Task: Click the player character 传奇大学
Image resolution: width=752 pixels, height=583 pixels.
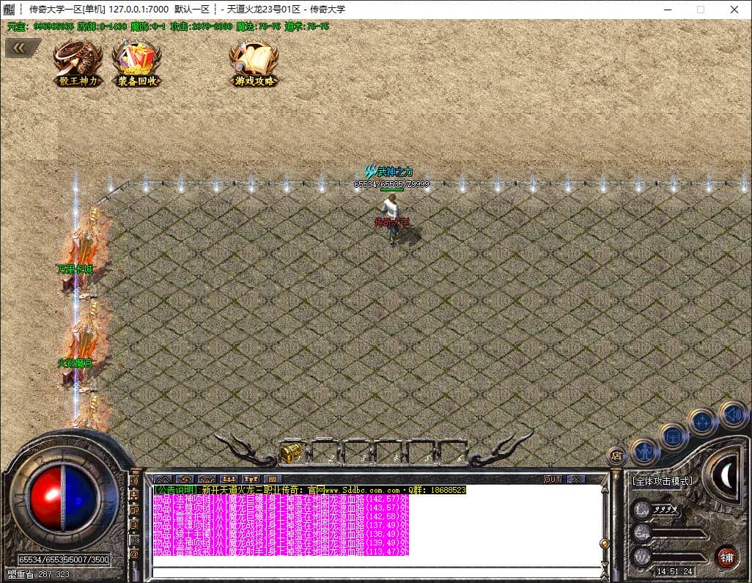Action: point(394,221)
